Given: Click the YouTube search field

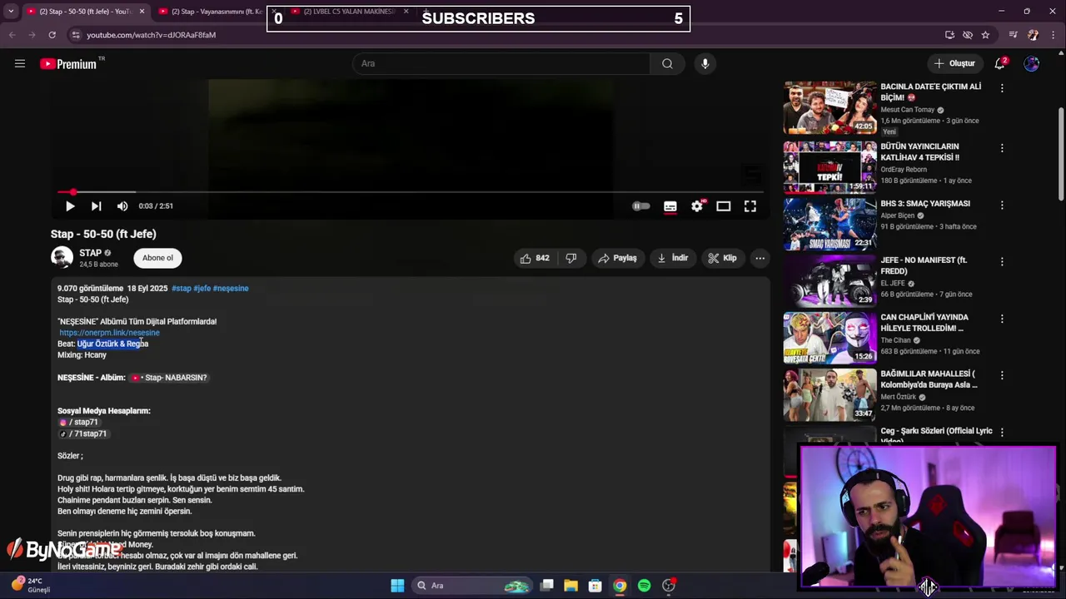Looking at the screenshot, I should tap(501, 64).
